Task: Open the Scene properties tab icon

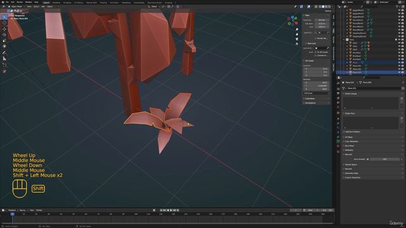Action: tap(338, 103)
